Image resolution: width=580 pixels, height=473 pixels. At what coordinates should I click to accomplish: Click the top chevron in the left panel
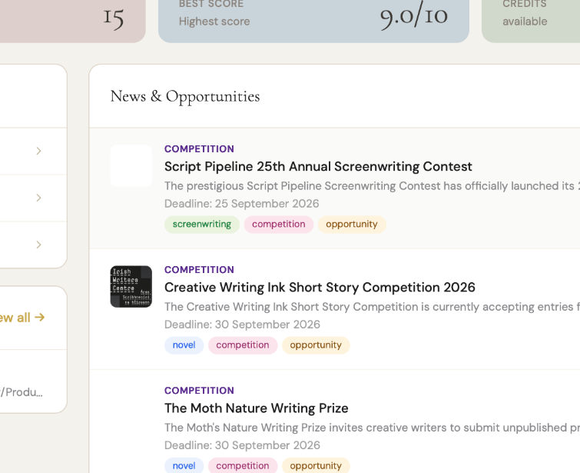point(39,151)
